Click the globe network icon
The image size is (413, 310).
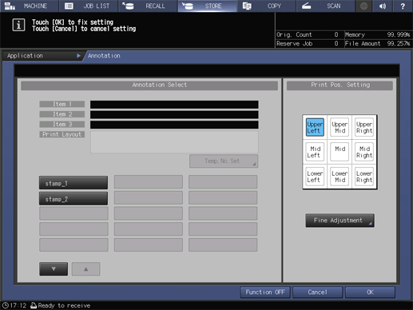coord(363,6)
